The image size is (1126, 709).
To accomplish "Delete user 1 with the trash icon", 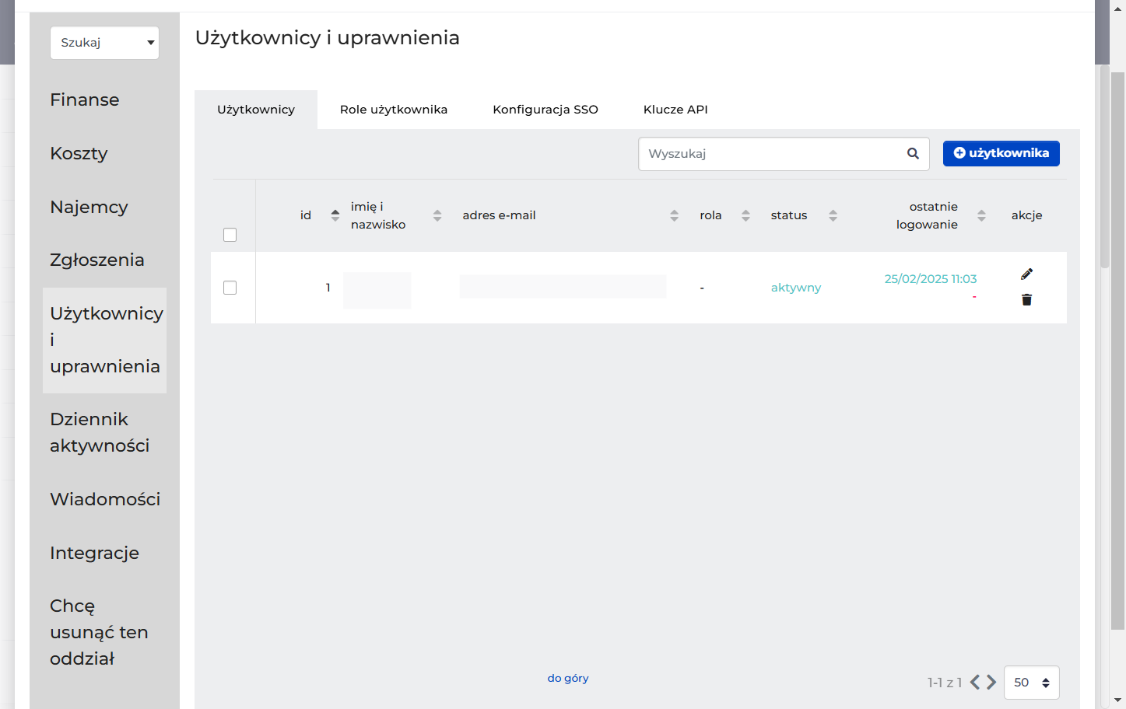I will [1026, 299].
